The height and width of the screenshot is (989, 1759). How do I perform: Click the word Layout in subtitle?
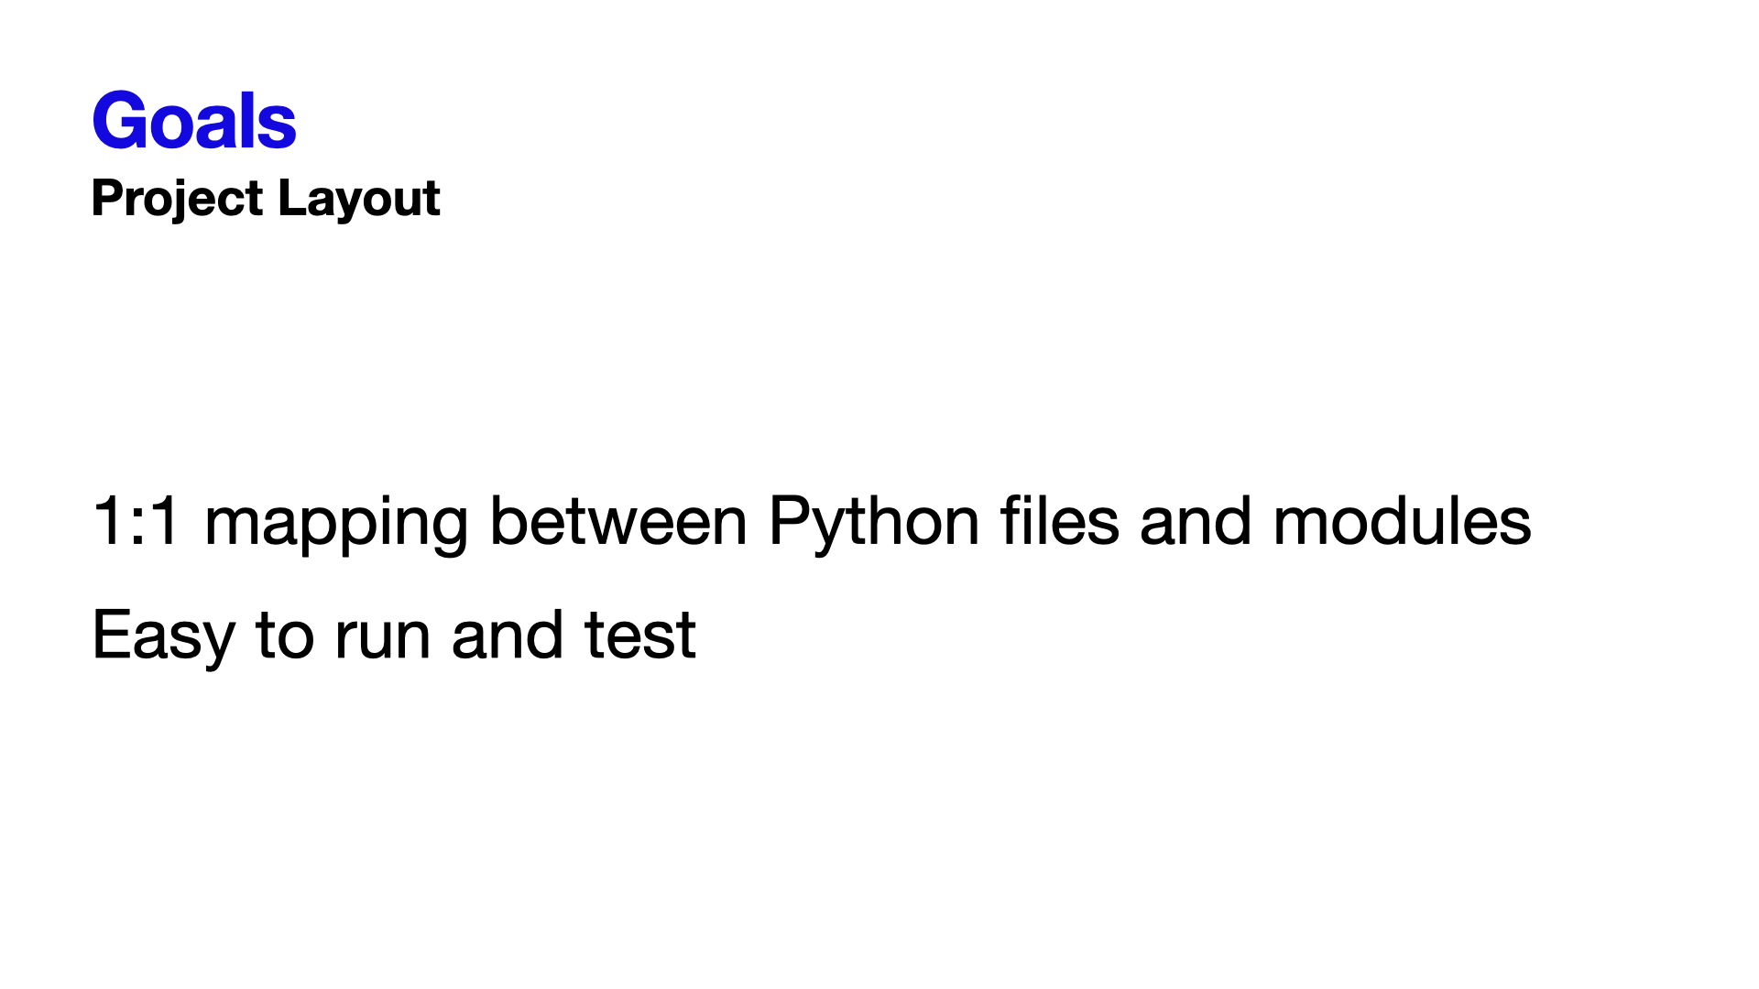pyautogui.click(x=359, y=199)
